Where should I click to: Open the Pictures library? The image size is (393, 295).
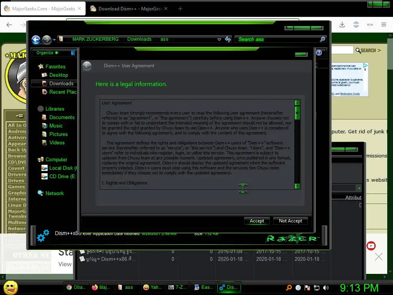(54, 134)
